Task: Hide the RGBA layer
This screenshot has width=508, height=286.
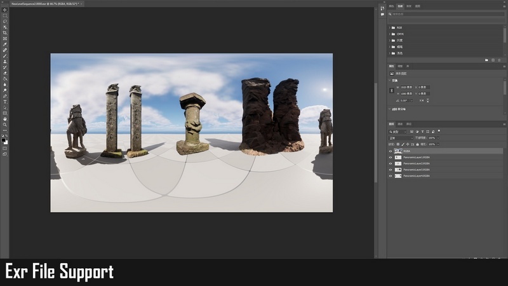Action: 391,151
